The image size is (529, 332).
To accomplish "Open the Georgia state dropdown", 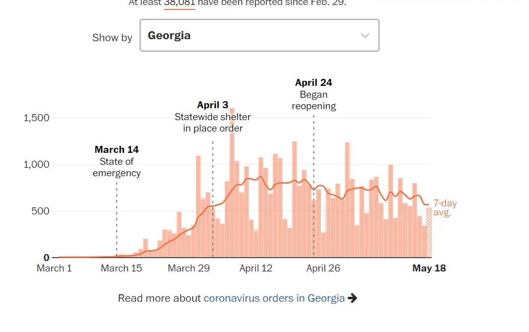I will click(x=259, y=35).
